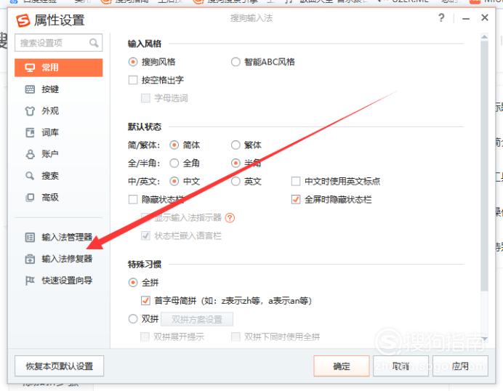Click the keyboard icon beside 按键
503x391 pixels.
(x=30, y=89)
